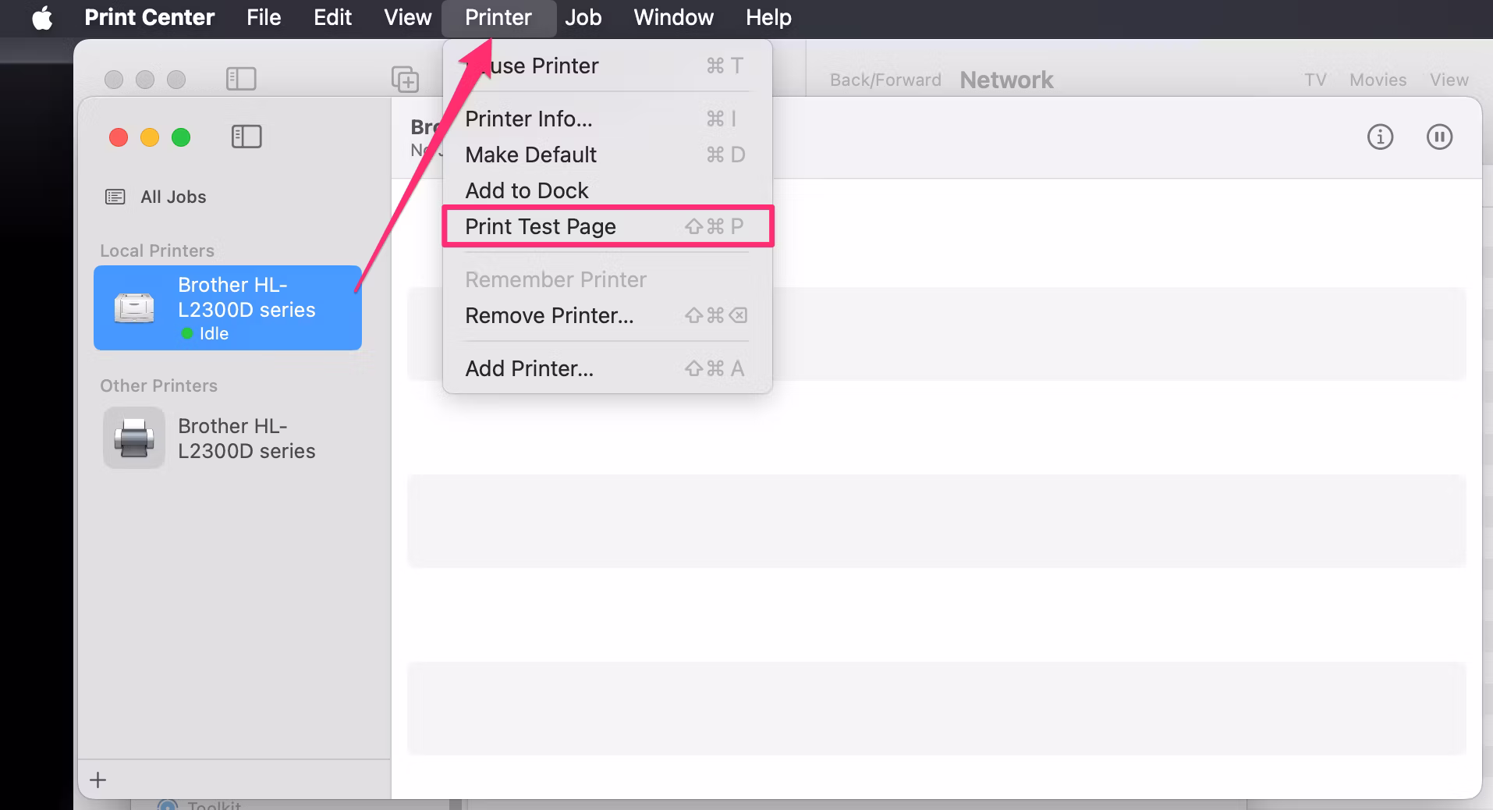The image size is (1493, 810).
Task: Open the Window menu
Action: (673, 17)
